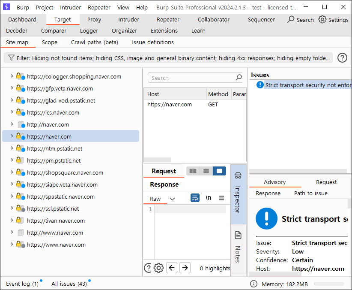Screen dimensions: 352x290
Task: Select stacked request/response layout icon
Action: click(x=206, y=171)
